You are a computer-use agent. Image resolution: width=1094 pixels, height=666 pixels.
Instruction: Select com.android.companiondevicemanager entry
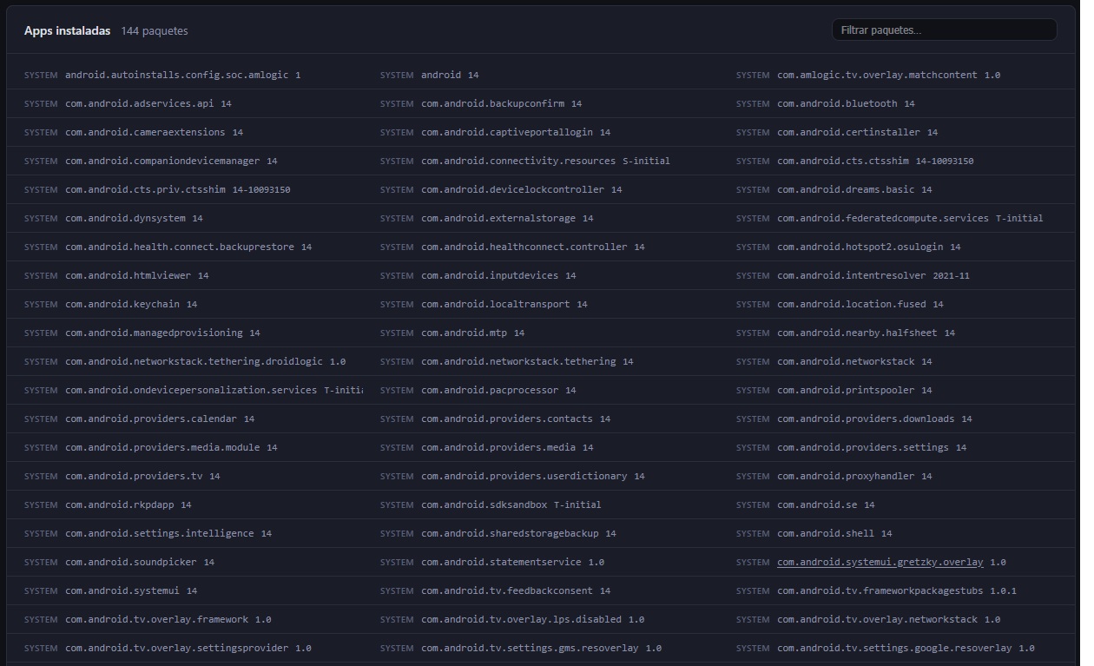click(x=162, y=161)
